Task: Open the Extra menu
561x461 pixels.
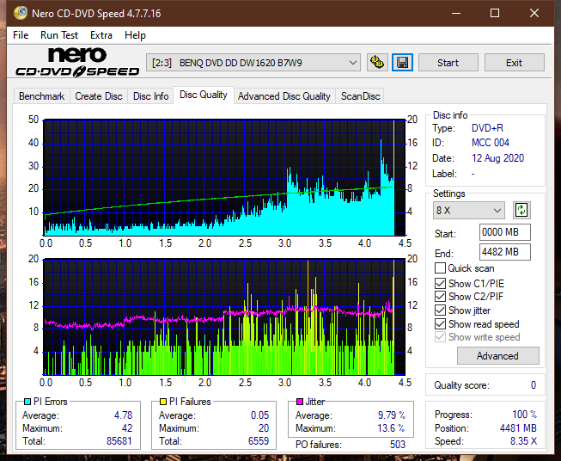Action: pos(101,35)
